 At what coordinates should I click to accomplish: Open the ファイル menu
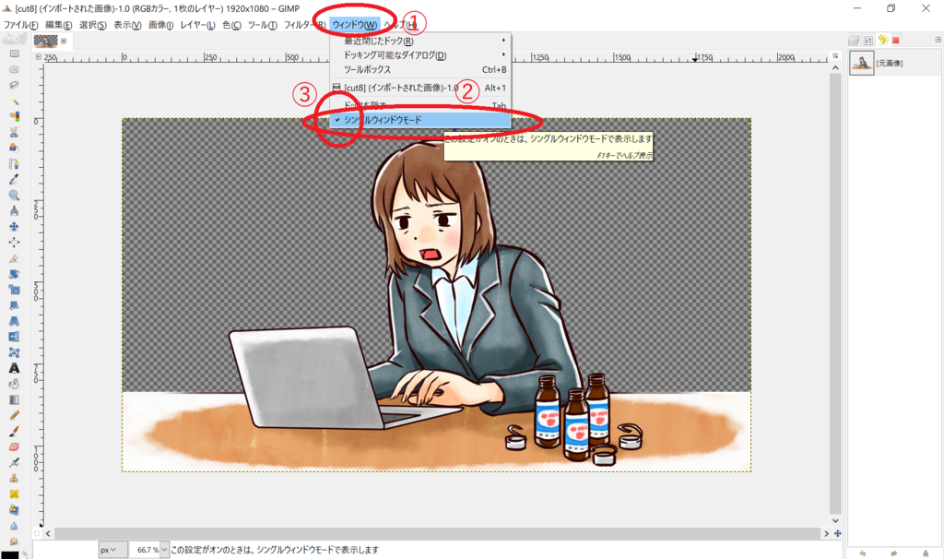click(x=21, y=25)
